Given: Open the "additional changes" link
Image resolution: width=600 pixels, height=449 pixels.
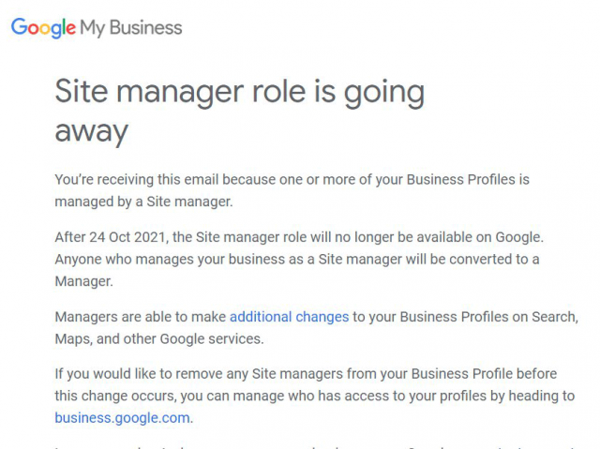Looking at the screenshot, I should pyautogui.click(x=289, y=317).
